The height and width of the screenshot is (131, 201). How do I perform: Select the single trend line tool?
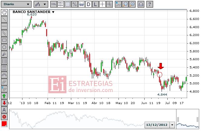[x=4, y=19]
